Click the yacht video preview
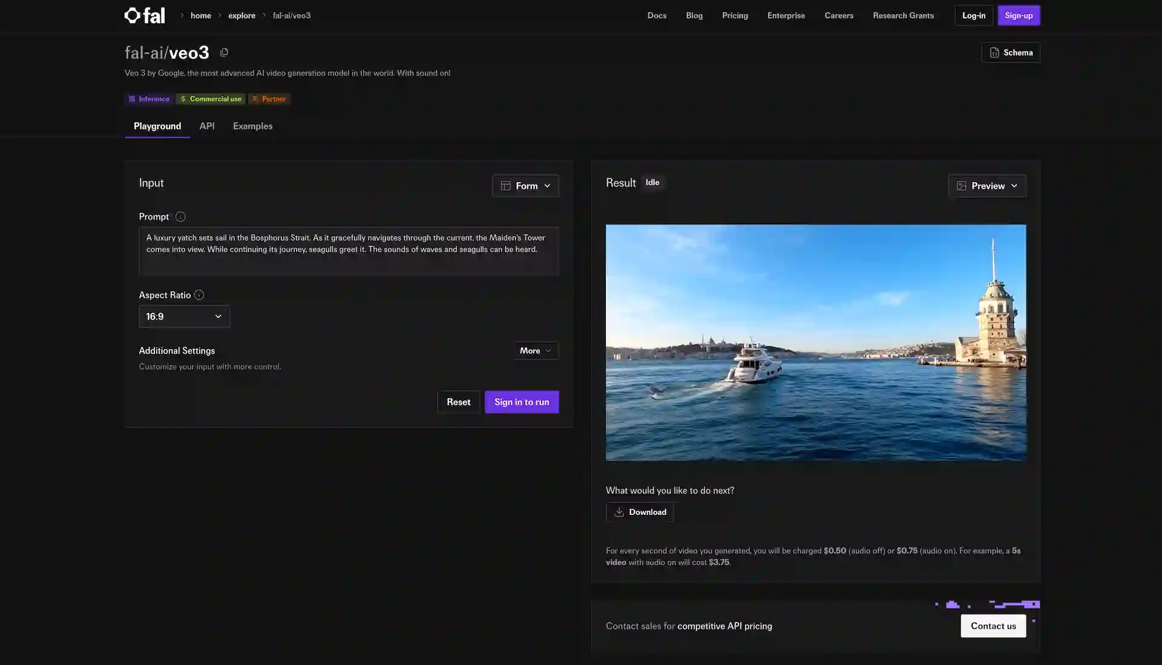 816,342
